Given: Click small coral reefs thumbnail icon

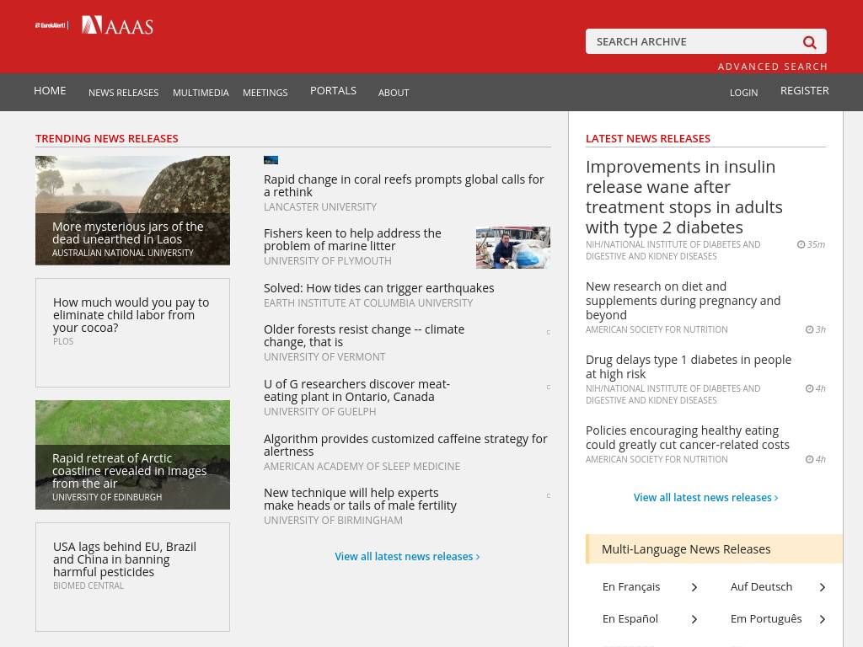Looking at the screenshot, I should pos(271,160).
